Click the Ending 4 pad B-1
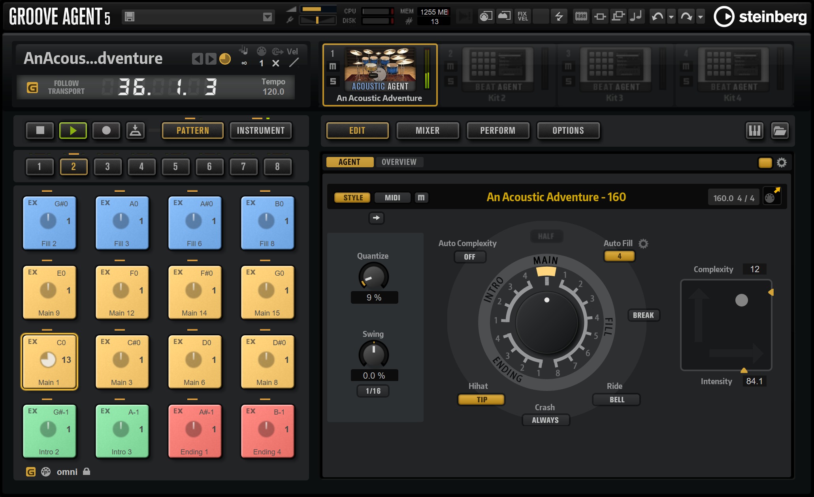Screen dimensions: 814x497 point(268,431)
